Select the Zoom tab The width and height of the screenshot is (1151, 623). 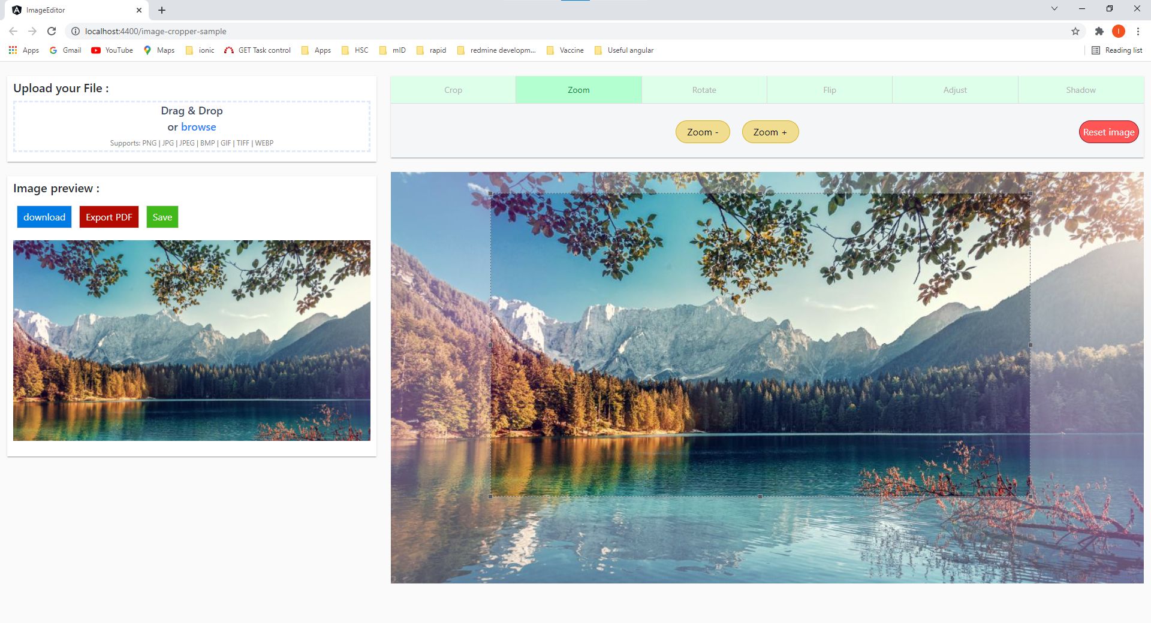[x=578, y=90]
